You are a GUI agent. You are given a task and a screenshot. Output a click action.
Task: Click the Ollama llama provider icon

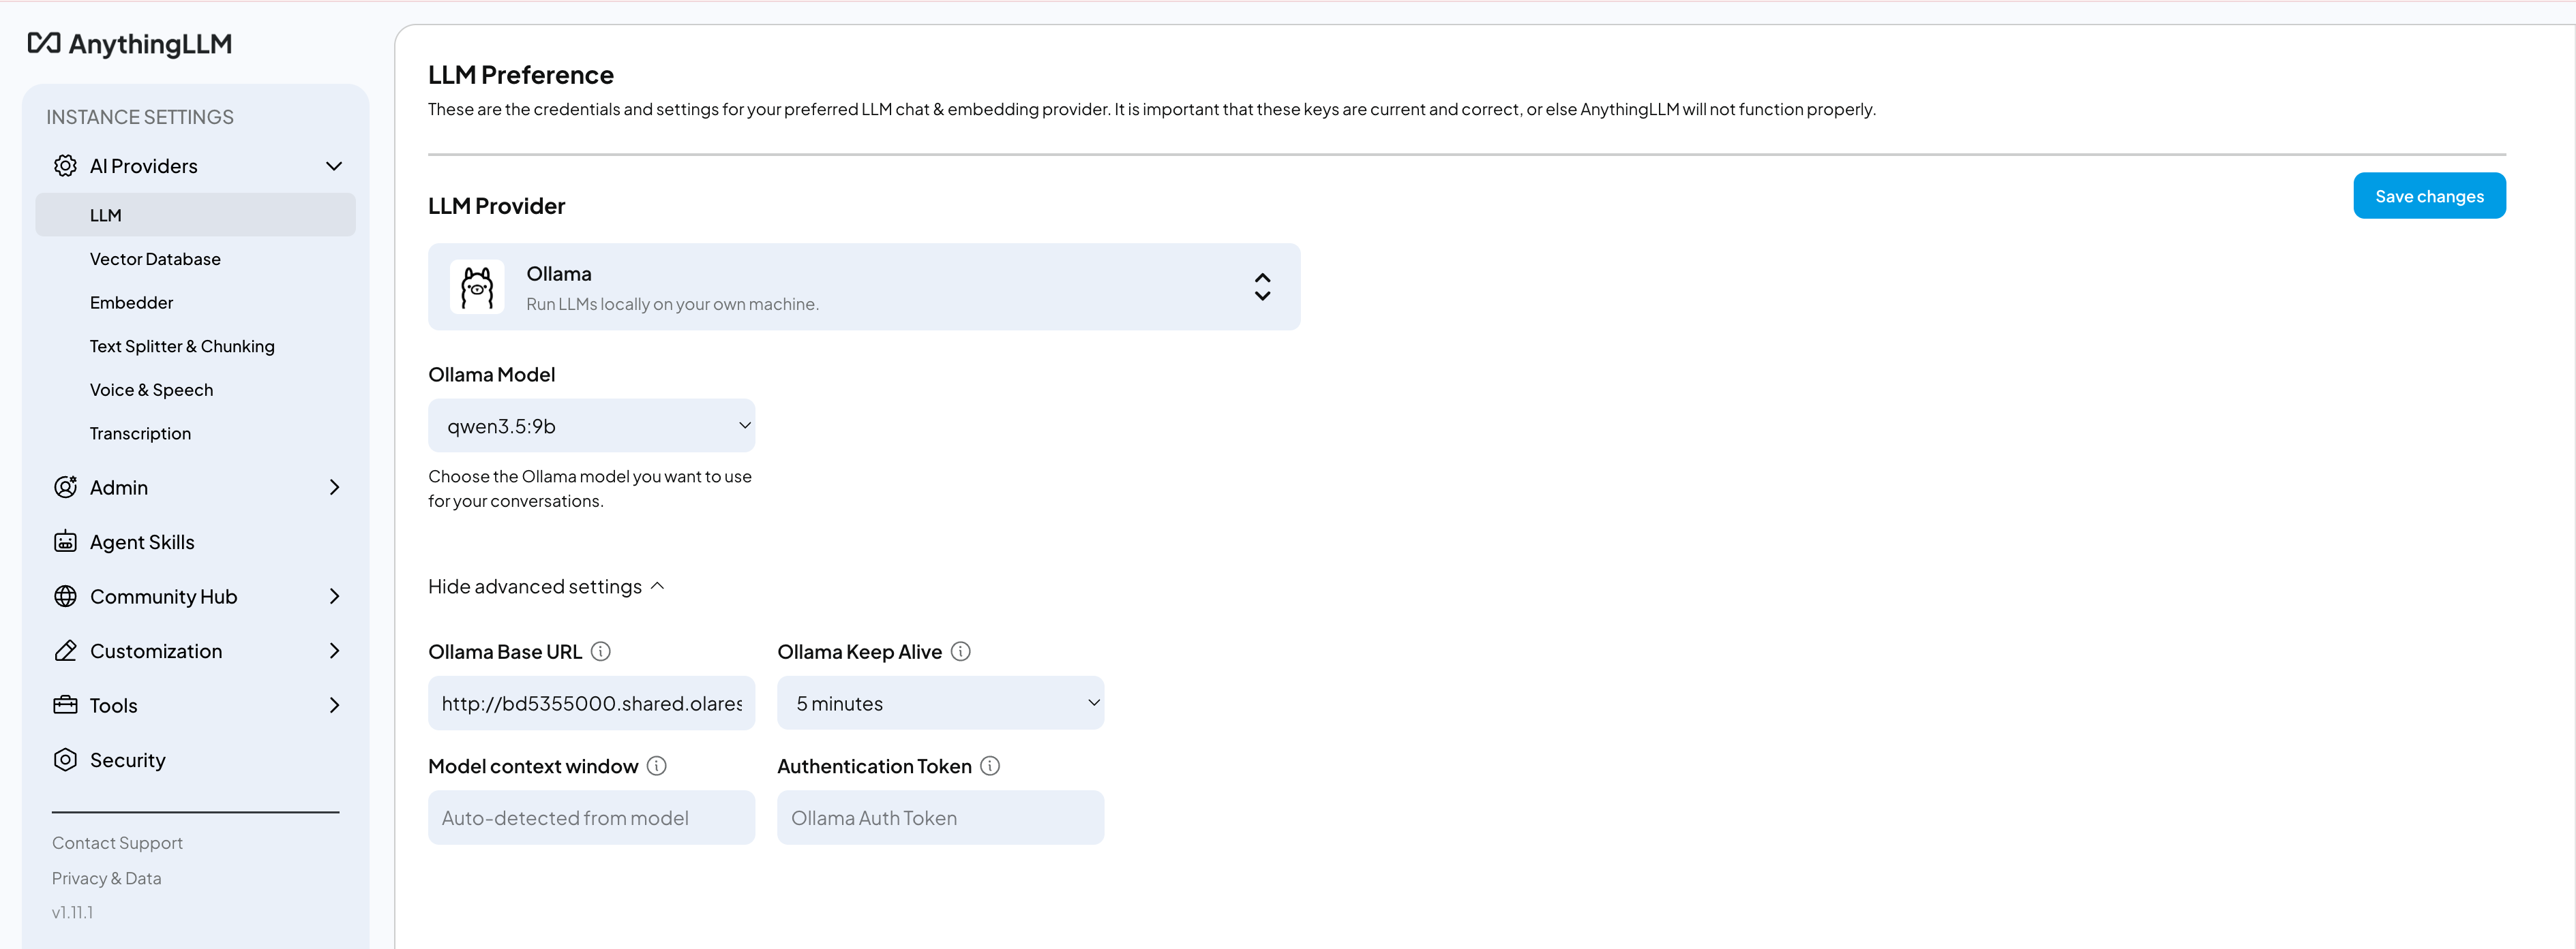[x=478, y=287]
